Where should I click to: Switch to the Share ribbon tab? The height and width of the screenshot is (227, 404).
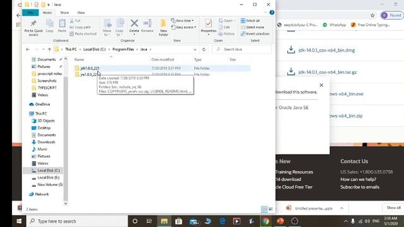point(64,13)
